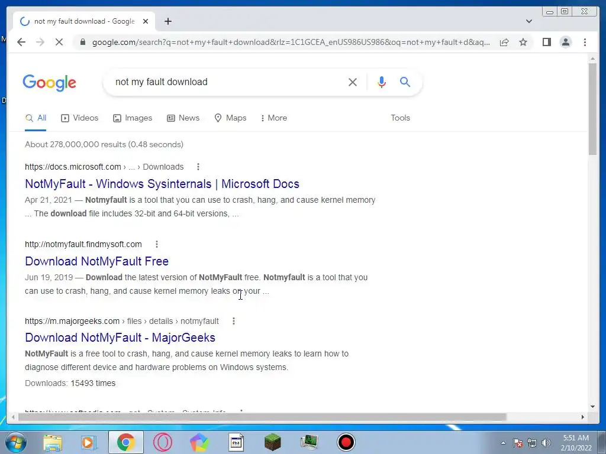The width and height of the screenshot is (606, 454).
Task: Share this page from address bar
Action: click(504, 42)
